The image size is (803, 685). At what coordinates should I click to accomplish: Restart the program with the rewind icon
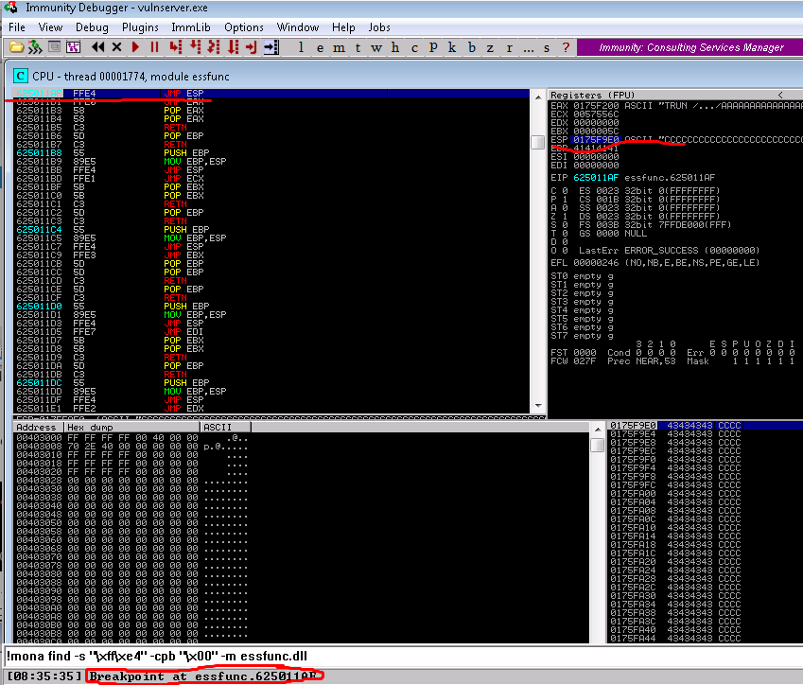(97, 47)
